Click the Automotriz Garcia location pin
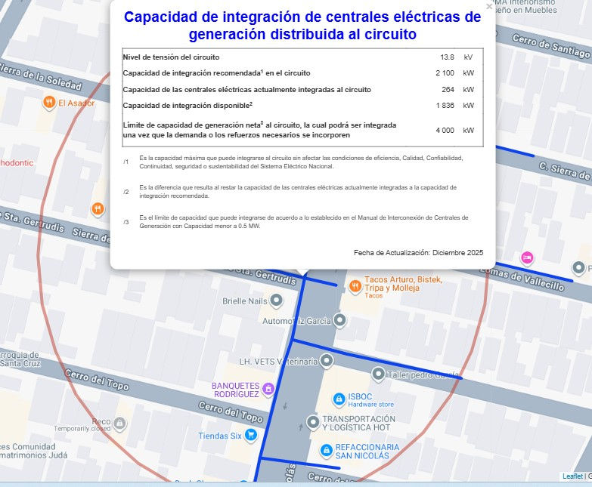The width and height of the screenshot is (592, 487). tap(339, 320)
